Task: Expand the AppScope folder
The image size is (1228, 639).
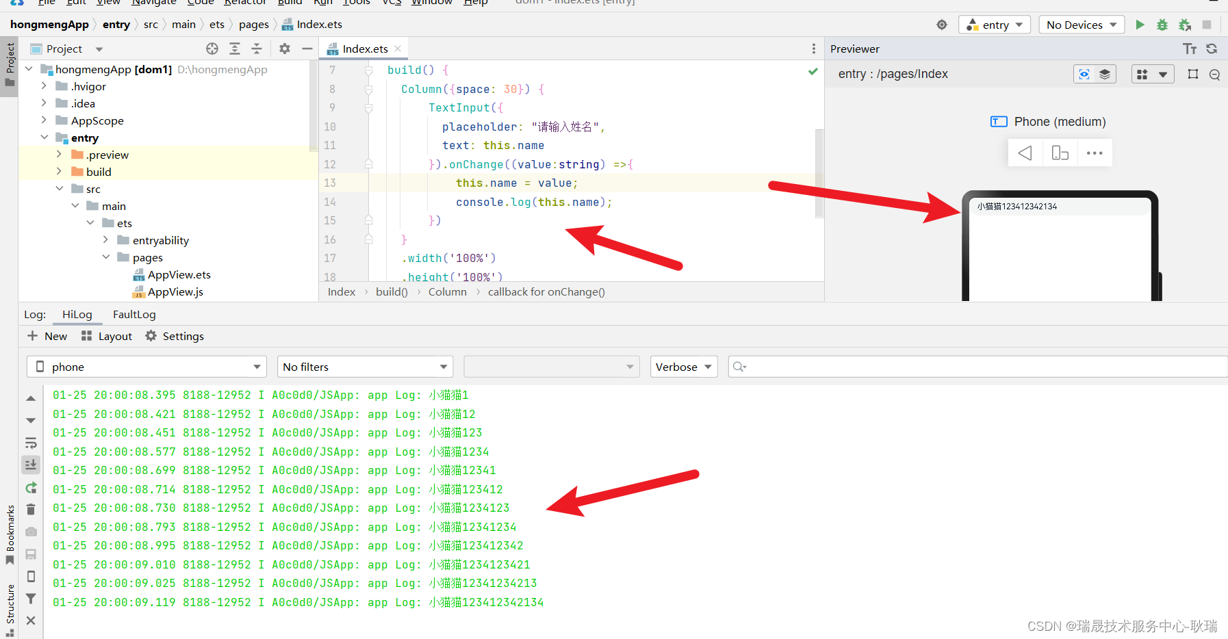Action: click(x=44, y=120)
